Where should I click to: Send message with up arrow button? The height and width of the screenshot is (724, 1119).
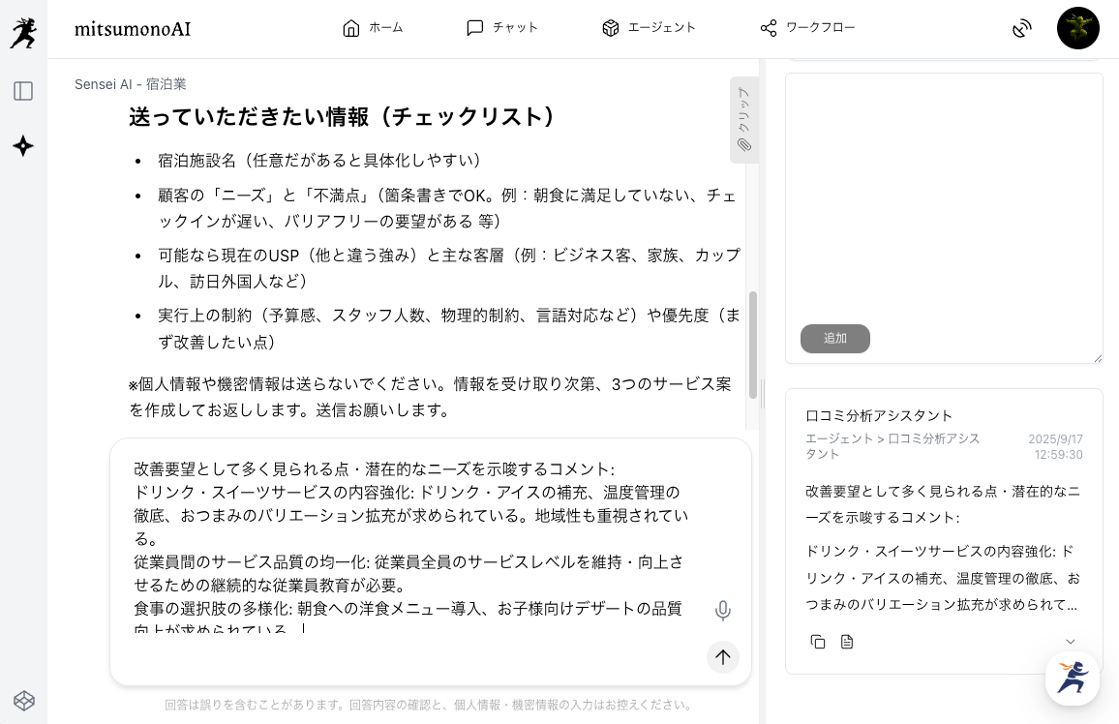tap(722, 657)
